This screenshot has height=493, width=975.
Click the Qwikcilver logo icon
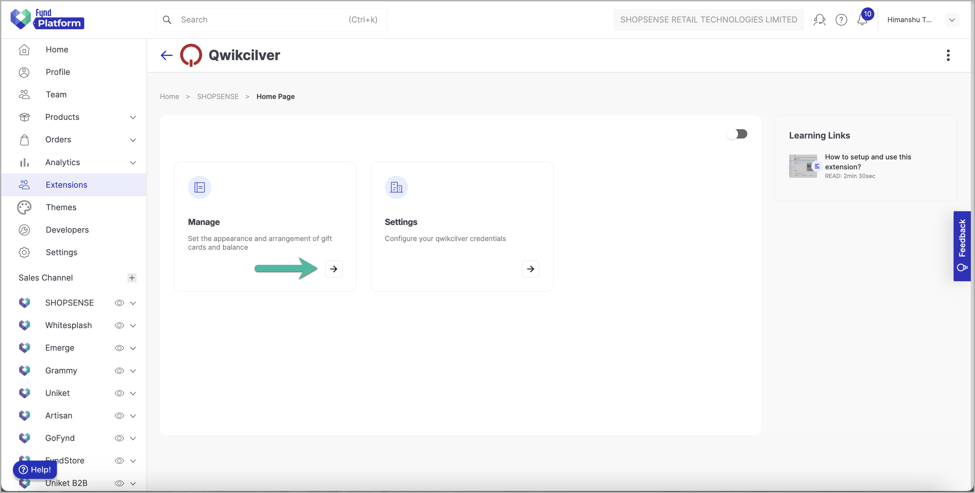(x=191, y=55)
